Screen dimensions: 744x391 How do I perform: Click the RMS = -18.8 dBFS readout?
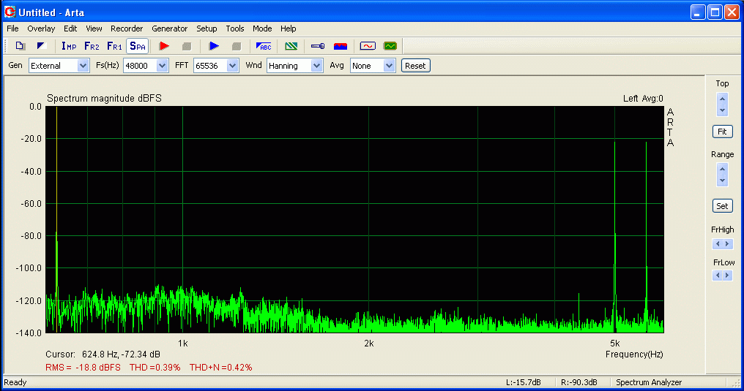click(83, 368)
